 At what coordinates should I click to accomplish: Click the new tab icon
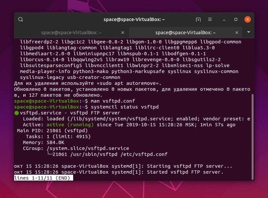coord(198,19)
